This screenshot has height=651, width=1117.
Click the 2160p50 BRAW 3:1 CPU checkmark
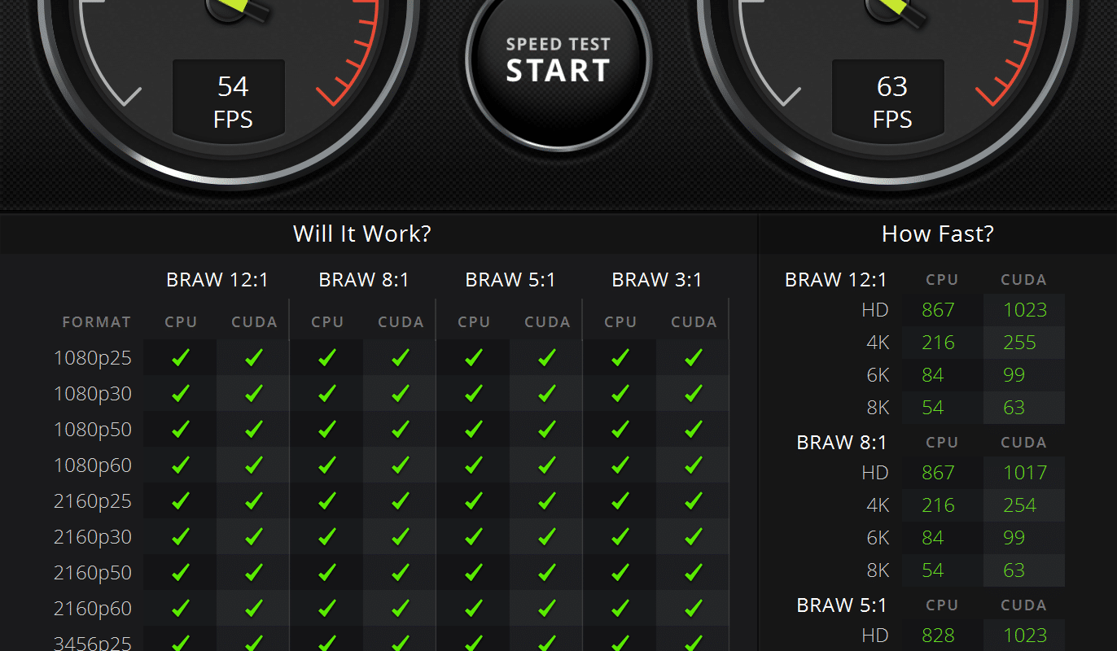coord(620,572)
